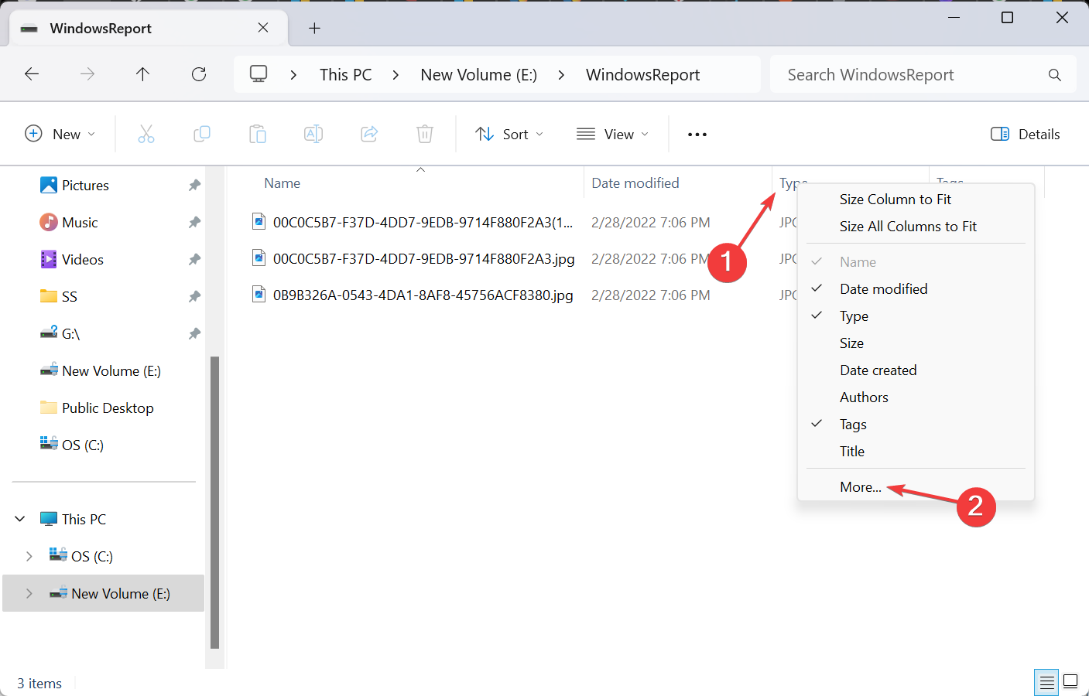The height and width of the screenshot is (696, 1089).
Task: Click the Rename icon in toolbar
Action: 313,134
